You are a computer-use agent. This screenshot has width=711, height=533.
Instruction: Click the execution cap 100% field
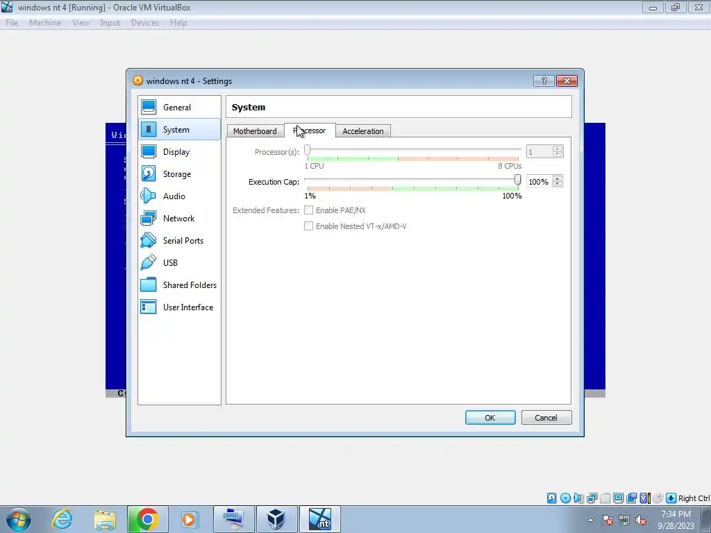539,182
